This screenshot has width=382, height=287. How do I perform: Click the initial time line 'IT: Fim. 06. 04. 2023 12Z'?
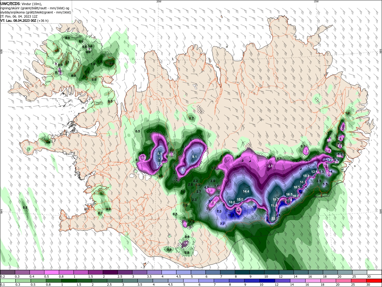[18, 16]
